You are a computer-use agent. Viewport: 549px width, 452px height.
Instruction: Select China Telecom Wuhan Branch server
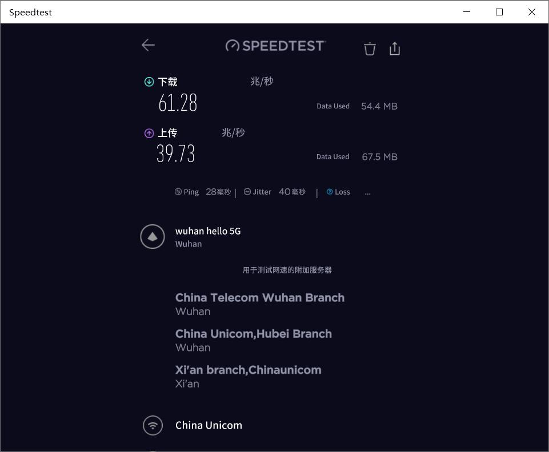coord(260,298)
